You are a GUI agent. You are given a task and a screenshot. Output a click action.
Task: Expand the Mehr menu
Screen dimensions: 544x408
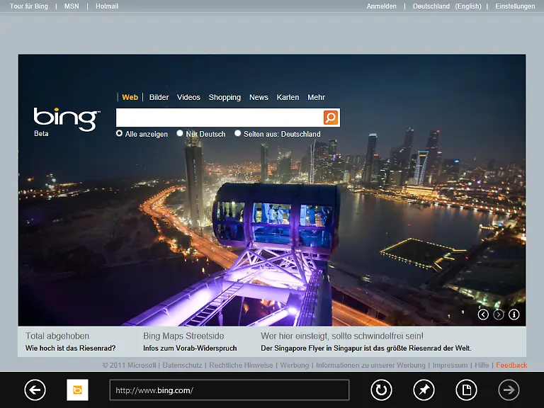[316, 97]
